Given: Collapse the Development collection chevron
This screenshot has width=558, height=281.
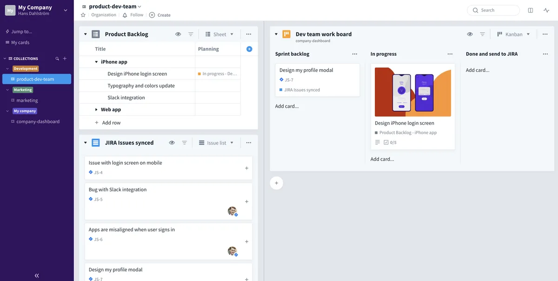Looking at the screenshot, I should point(7,69).
